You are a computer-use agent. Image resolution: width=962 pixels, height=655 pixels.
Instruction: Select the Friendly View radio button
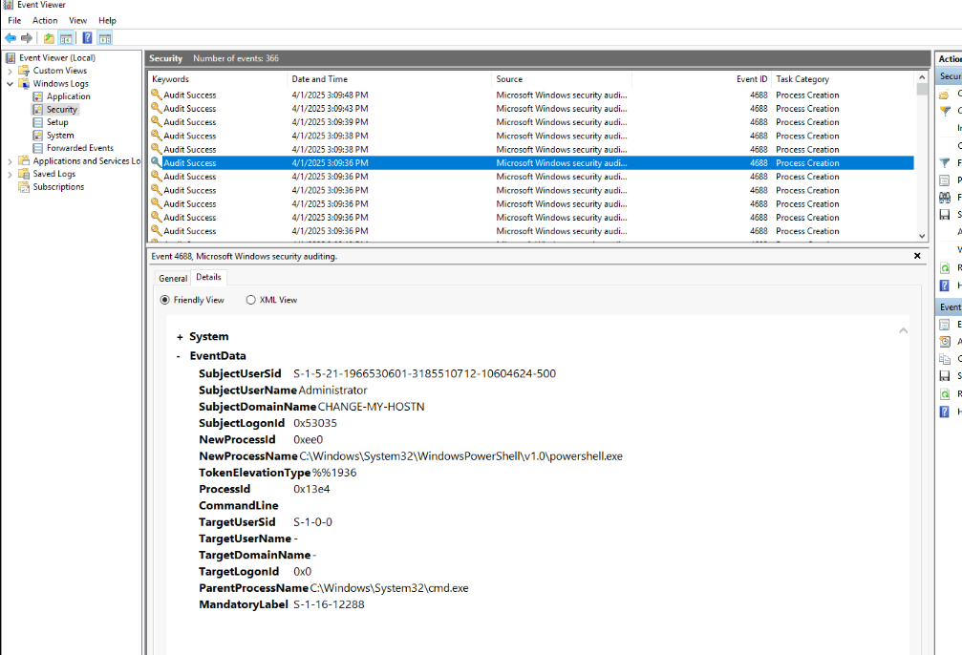pos(165,300)
